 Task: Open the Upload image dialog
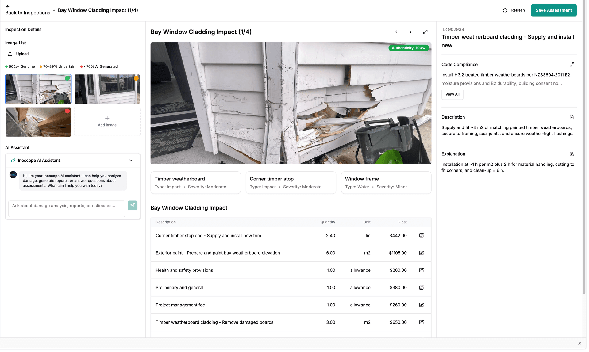click(x=18, y=54)
